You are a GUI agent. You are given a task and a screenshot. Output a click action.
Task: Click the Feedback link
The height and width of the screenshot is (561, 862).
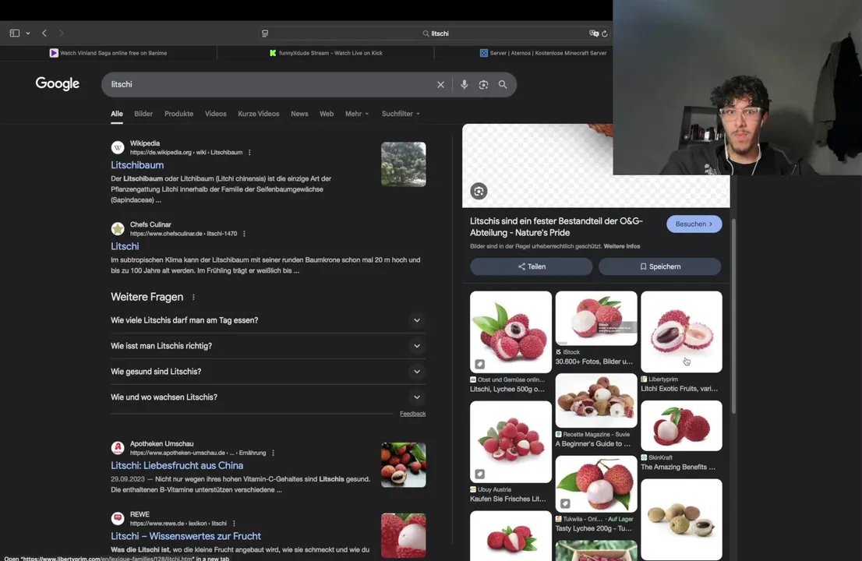[412, 414]
